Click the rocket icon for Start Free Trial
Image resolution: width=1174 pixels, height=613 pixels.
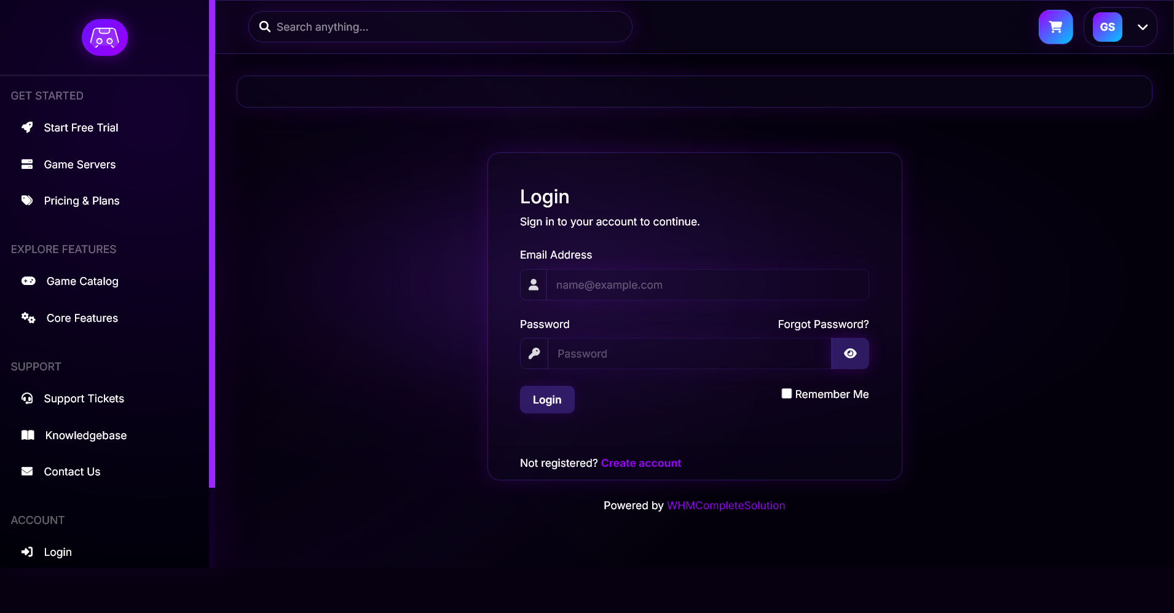pos(27,127)
